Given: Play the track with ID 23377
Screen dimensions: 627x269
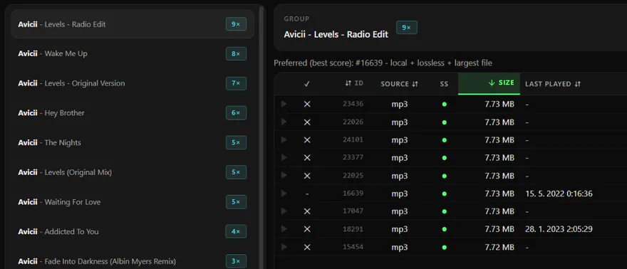Looking at the screenshot, I should click(284, 158).
